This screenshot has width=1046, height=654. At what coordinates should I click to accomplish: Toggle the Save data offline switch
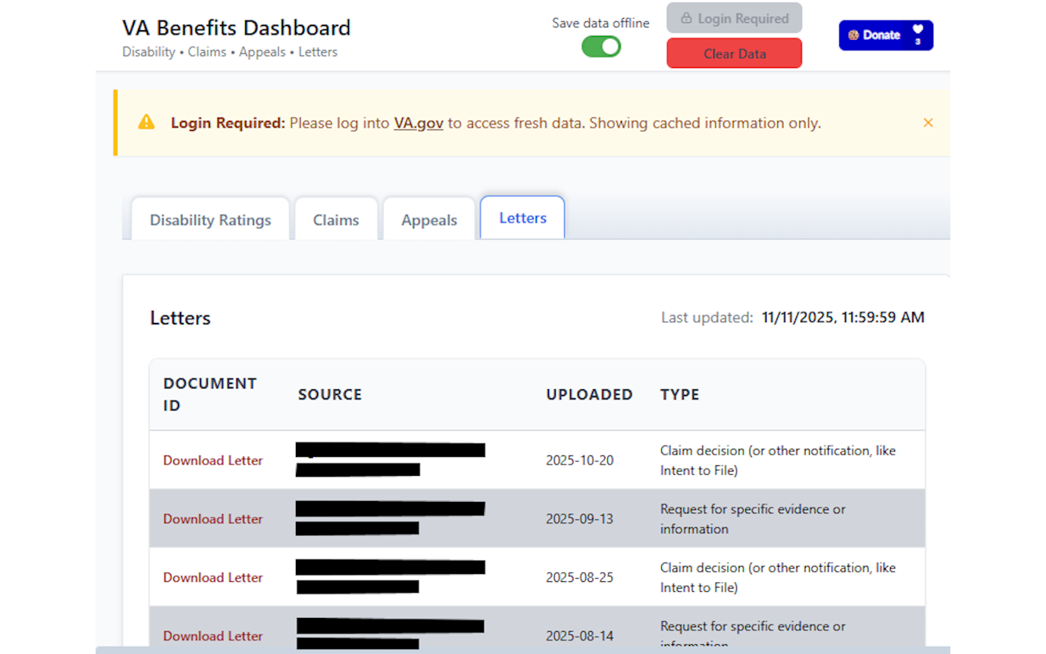pos(601,47)
